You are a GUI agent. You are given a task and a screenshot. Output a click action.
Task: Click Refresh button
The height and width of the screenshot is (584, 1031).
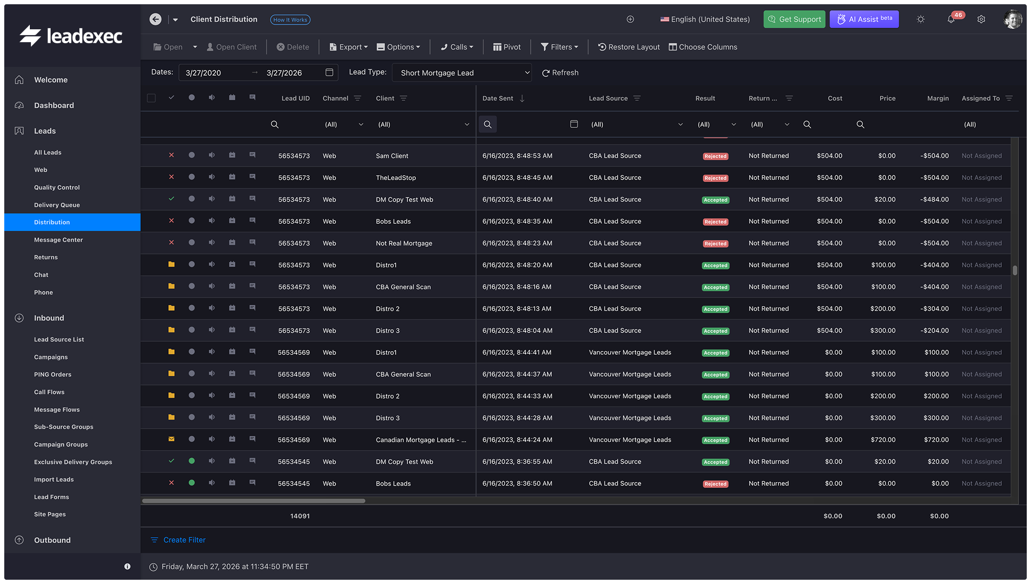coord(560,72)
